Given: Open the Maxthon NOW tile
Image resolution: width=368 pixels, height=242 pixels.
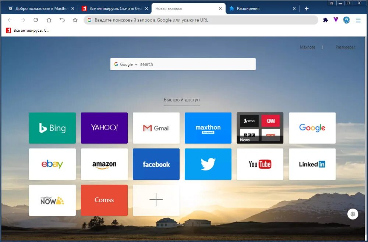Looking at the screenshot, I should tap(52, 200).
